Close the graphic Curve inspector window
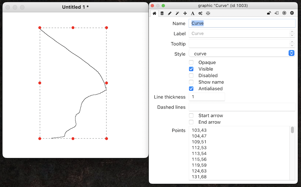The image size is (301, 187). pyautogui.click(x=153, y=5)
